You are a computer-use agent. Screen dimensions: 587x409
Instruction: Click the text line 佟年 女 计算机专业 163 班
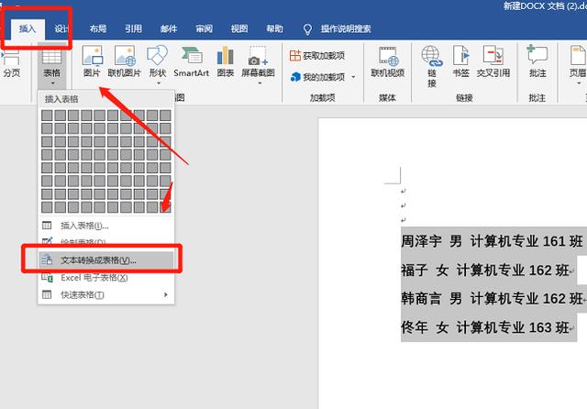click(x=485, y=327)
